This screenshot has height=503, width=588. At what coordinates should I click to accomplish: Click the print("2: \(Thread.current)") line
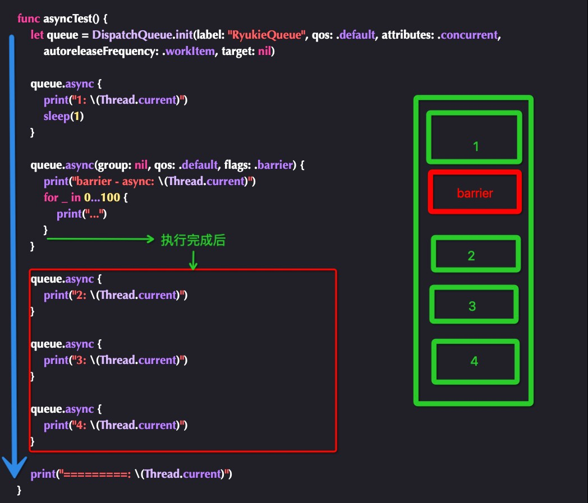(116, 295)
